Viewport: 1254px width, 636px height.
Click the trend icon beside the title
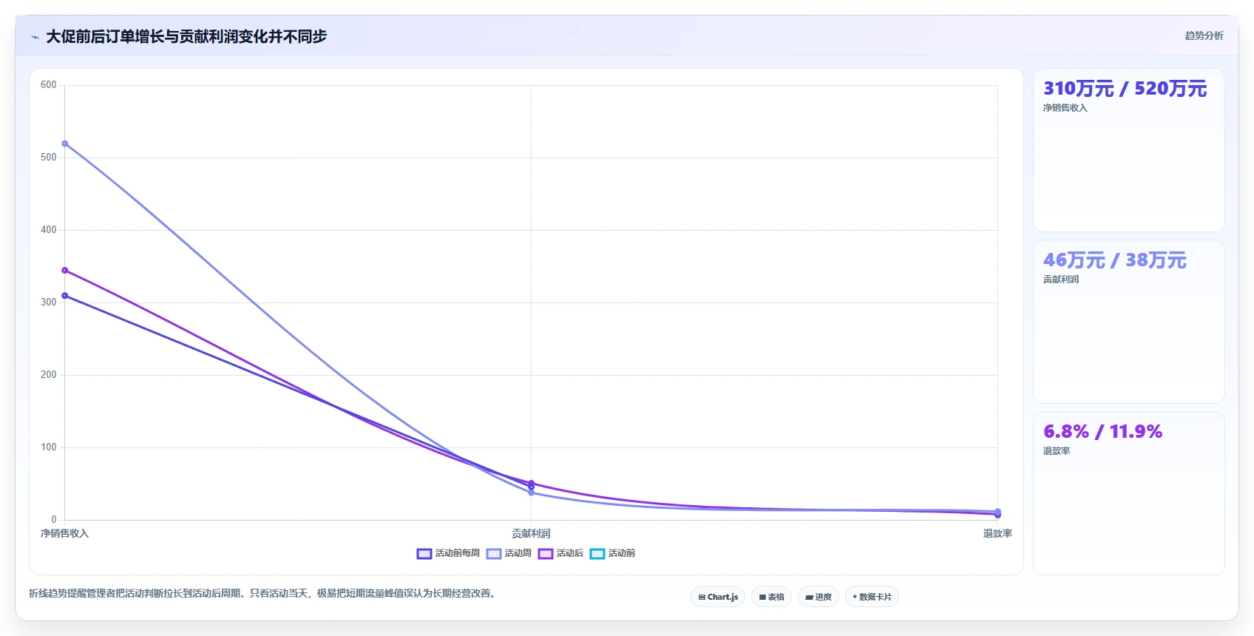click(35, 37)
